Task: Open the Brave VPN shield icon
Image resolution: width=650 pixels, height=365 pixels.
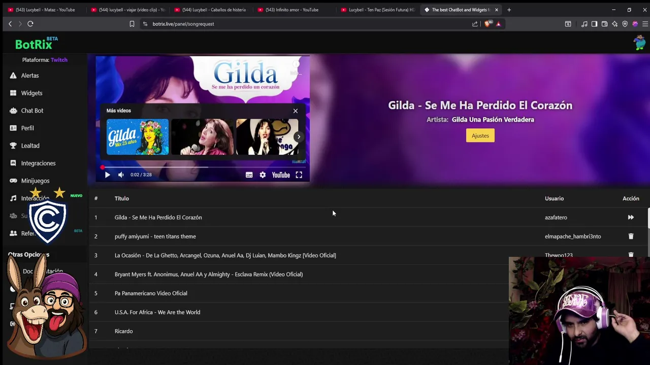Action: click(x=625, y=24)
